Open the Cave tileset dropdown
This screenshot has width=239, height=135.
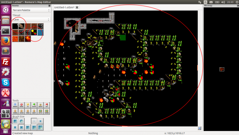(x=31, y=19)
